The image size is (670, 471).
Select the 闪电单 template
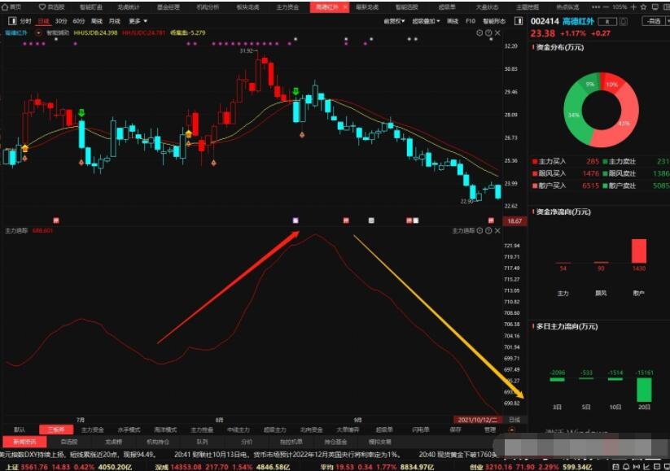(420, 430)
